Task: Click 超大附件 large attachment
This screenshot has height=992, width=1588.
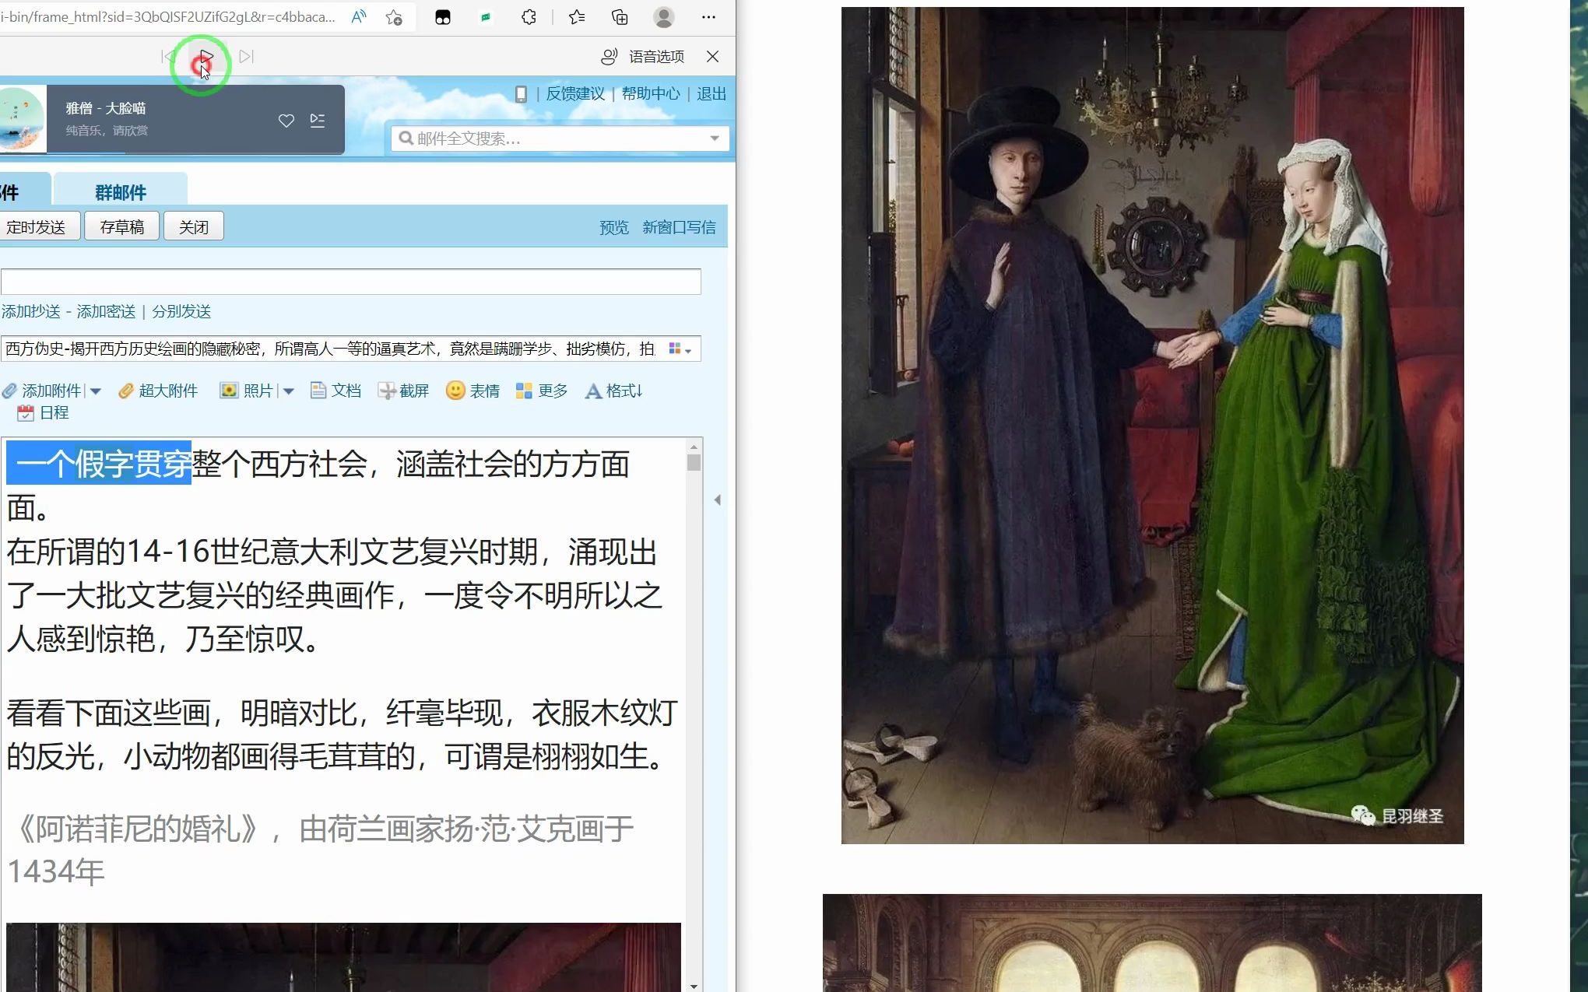Action: click(x=159, y=391)
